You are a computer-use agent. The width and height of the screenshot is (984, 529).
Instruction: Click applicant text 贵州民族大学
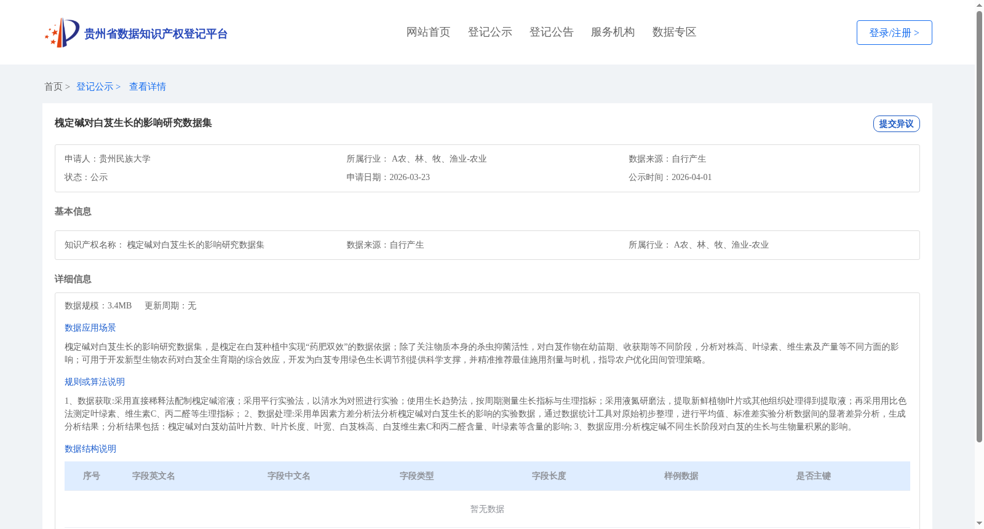point(125,159)
